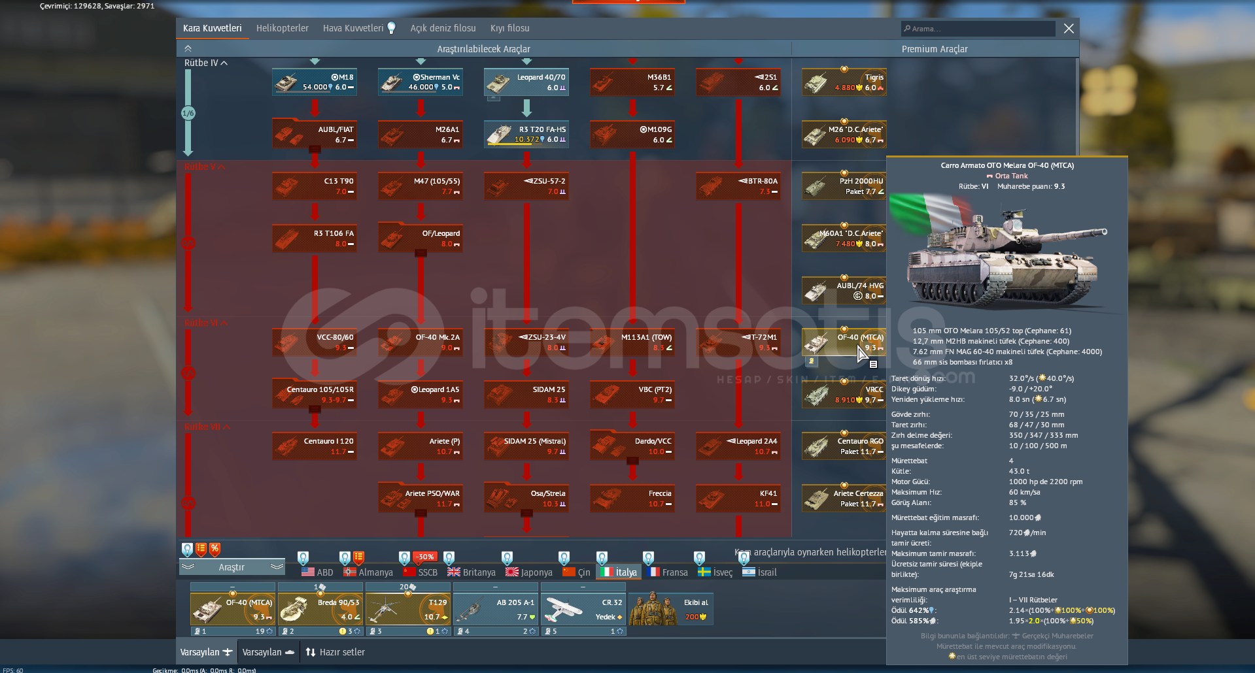Collapse the Rütbe V rank section

click(x=205, y=167)
